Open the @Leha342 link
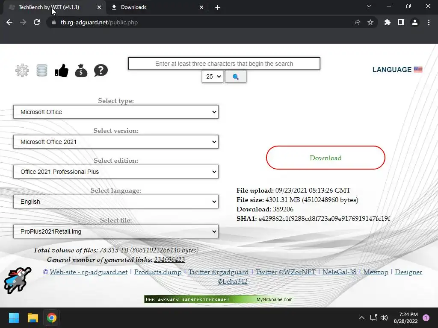The height and width of the screenshot is (328, 438). click(232, 281)
